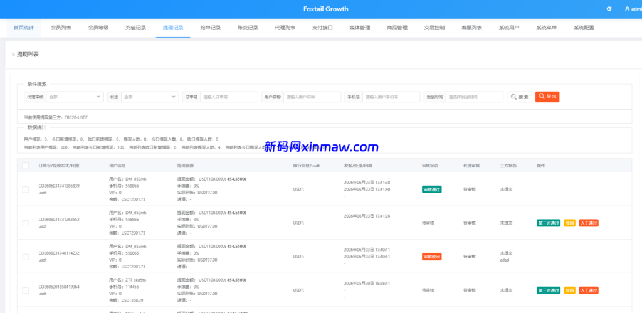Open the admin user account menu
Viewport: 642px width, 313px height.
click(x=633, y=9)
